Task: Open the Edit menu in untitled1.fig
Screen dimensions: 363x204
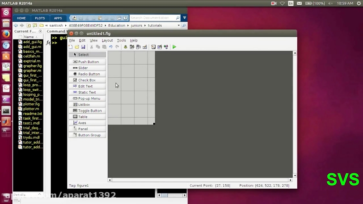Action: click(82, 40)
